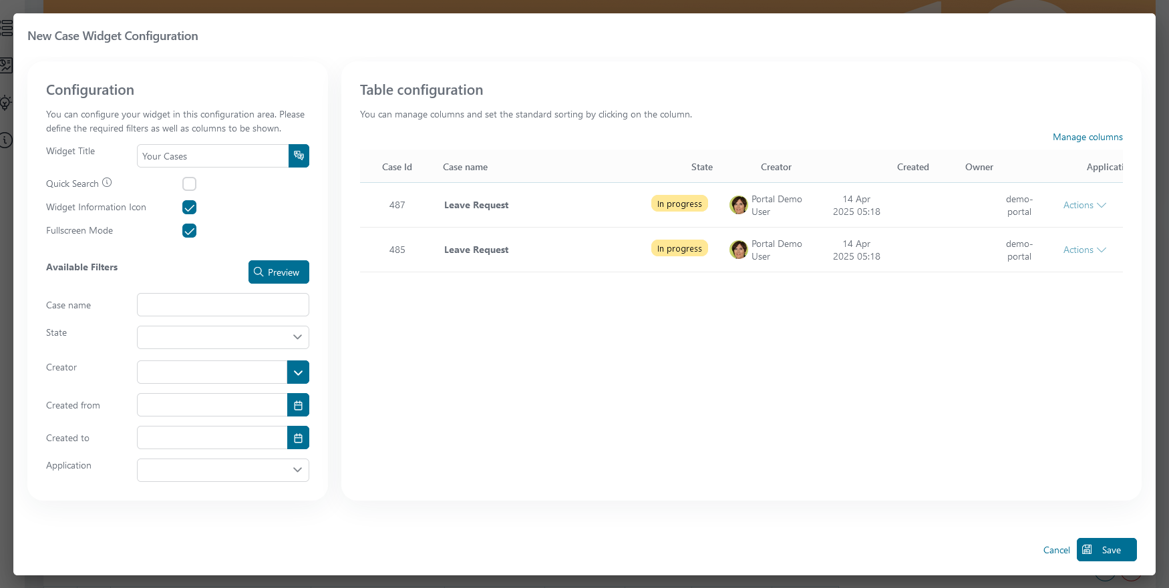Click Portal Demo User avatar in row 485

(x=739, y=250)
